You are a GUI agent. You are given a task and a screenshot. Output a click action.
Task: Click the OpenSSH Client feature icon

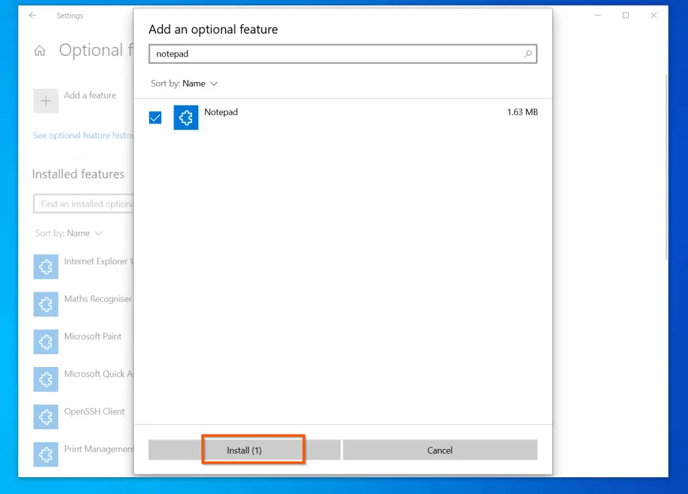46,417
